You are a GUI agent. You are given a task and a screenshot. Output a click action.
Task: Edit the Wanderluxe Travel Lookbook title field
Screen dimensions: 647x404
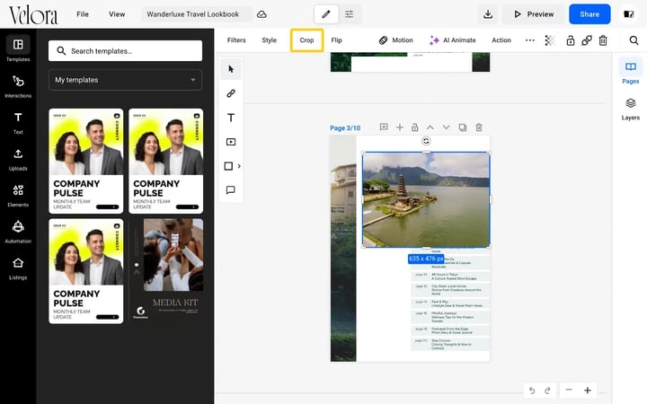(197, 14)
